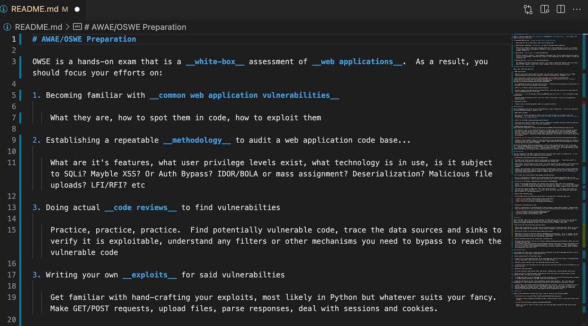Click the '# AWAE/OSWE Preparation' heading on line 1
Image resolution: width=588 pixels, height=326 pixels.
84,39
